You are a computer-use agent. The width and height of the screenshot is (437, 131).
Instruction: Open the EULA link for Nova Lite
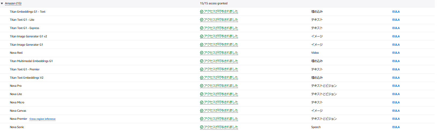pos(396,94)
